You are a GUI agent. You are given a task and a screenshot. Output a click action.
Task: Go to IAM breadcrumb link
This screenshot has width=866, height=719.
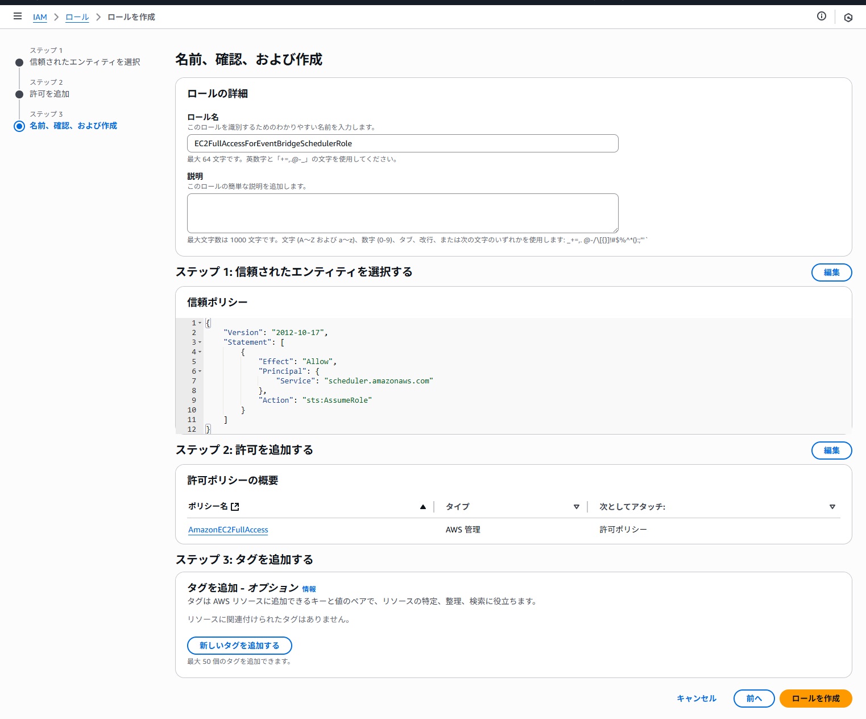(x=40, y=17)
